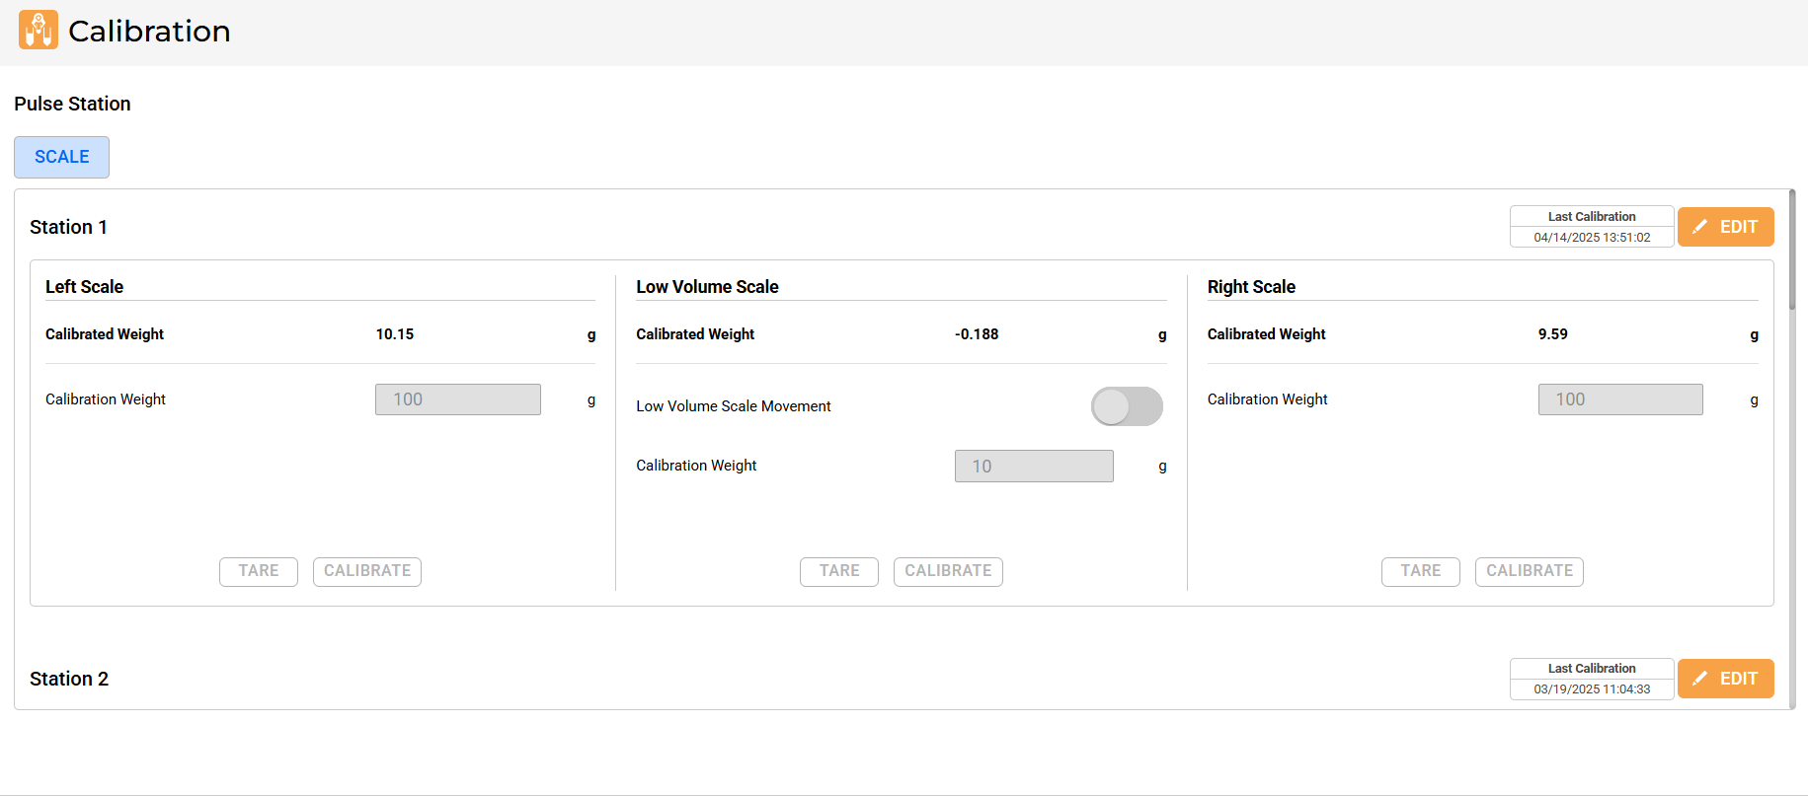Select the SCALE tab
Image resolution: width=1808 pixels, height=796 pixels.
[x=61, y=158]
